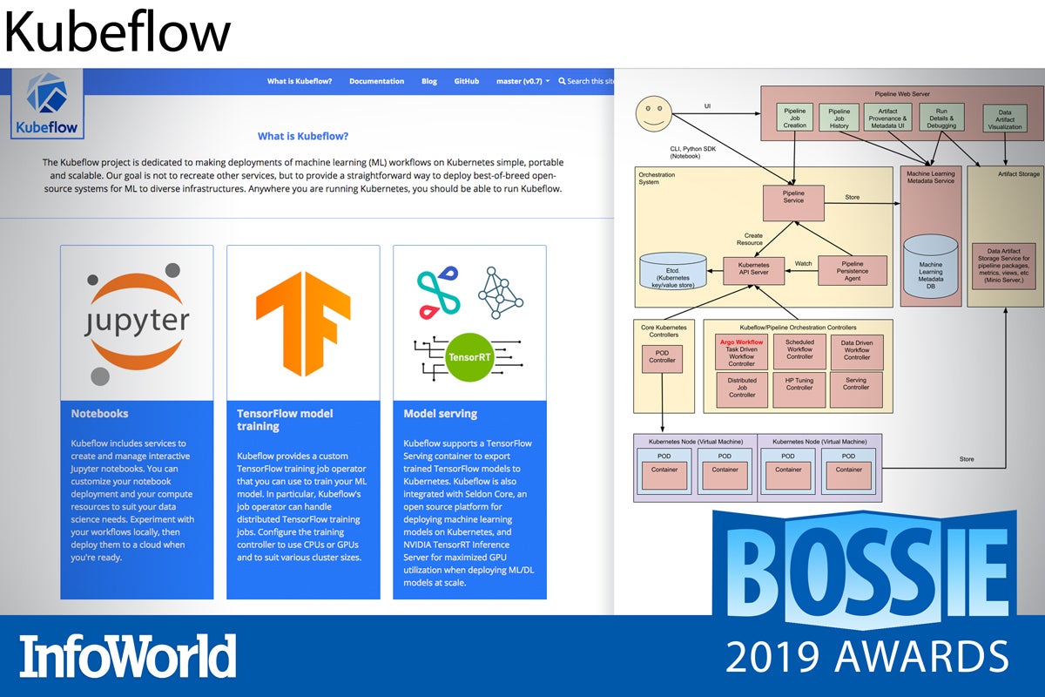The image size is (1045, 697).
Task: Click the TensorRT green circle logo
Action: 470,357
